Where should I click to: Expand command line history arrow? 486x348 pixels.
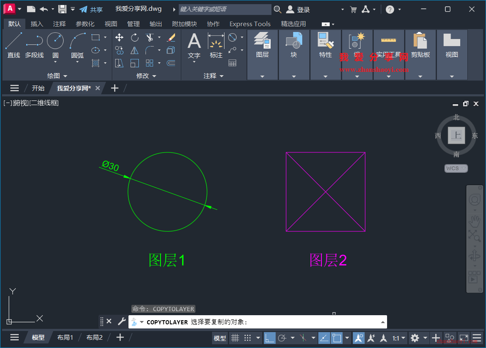(x=383, y=322)
